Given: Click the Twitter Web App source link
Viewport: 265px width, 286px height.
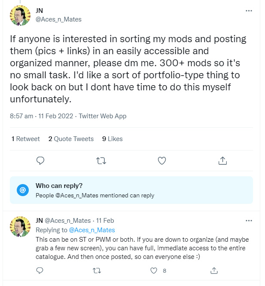Looking at the screenshot, I should coord(103,116).
